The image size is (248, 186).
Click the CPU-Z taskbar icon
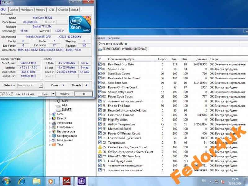coord(83,181)
